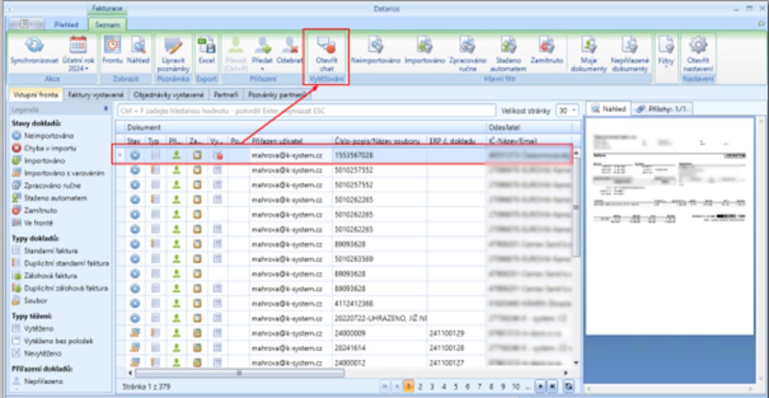Open the Přehled ribbon tab
769x398 pixels.
click(70, 25)
